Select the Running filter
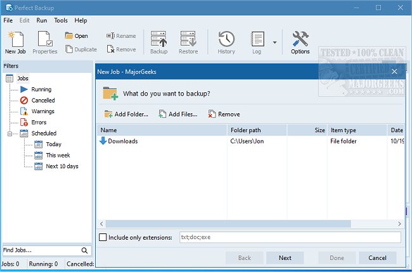 pos(41,89)
